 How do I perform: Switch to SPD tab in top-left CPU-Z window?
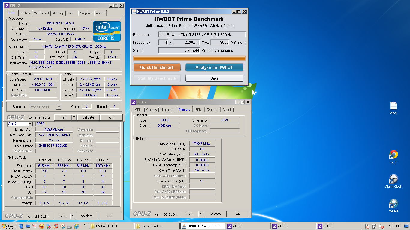(x=72, y=13)
